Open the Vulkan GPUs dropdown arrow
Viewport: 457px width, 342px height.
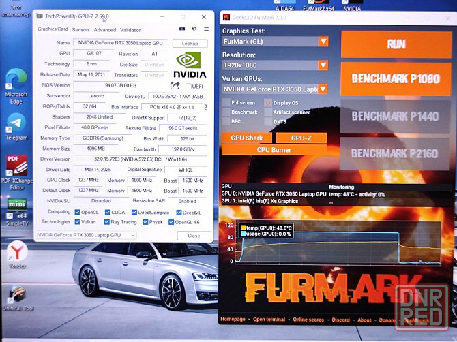point(323,89)
